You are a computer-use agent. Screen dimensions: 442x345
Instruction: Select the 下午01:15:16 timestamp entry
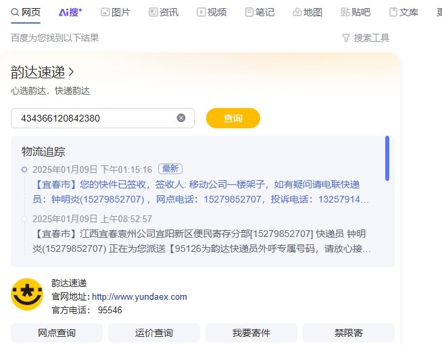tap(92, 169)
